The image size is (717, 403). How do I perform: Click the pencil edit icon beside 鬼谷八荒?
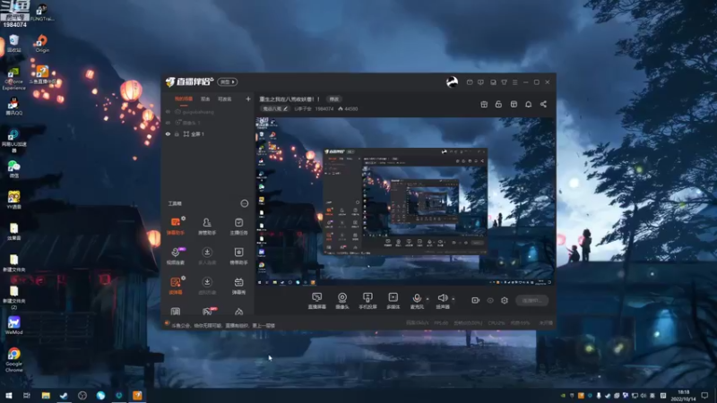[285, 108]
